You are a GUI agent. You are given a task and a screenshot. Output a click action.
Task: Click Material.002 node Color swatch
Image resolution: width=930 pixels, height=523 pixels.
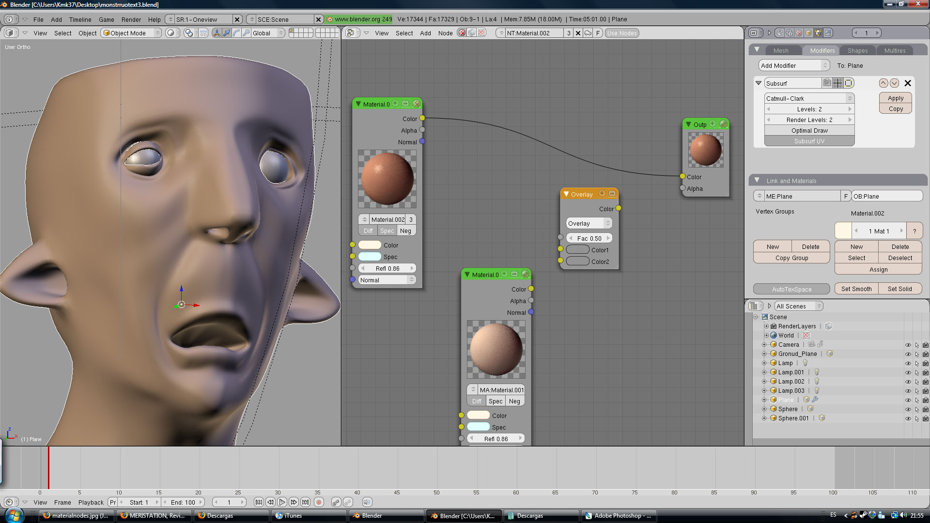[x=370, y=245]
